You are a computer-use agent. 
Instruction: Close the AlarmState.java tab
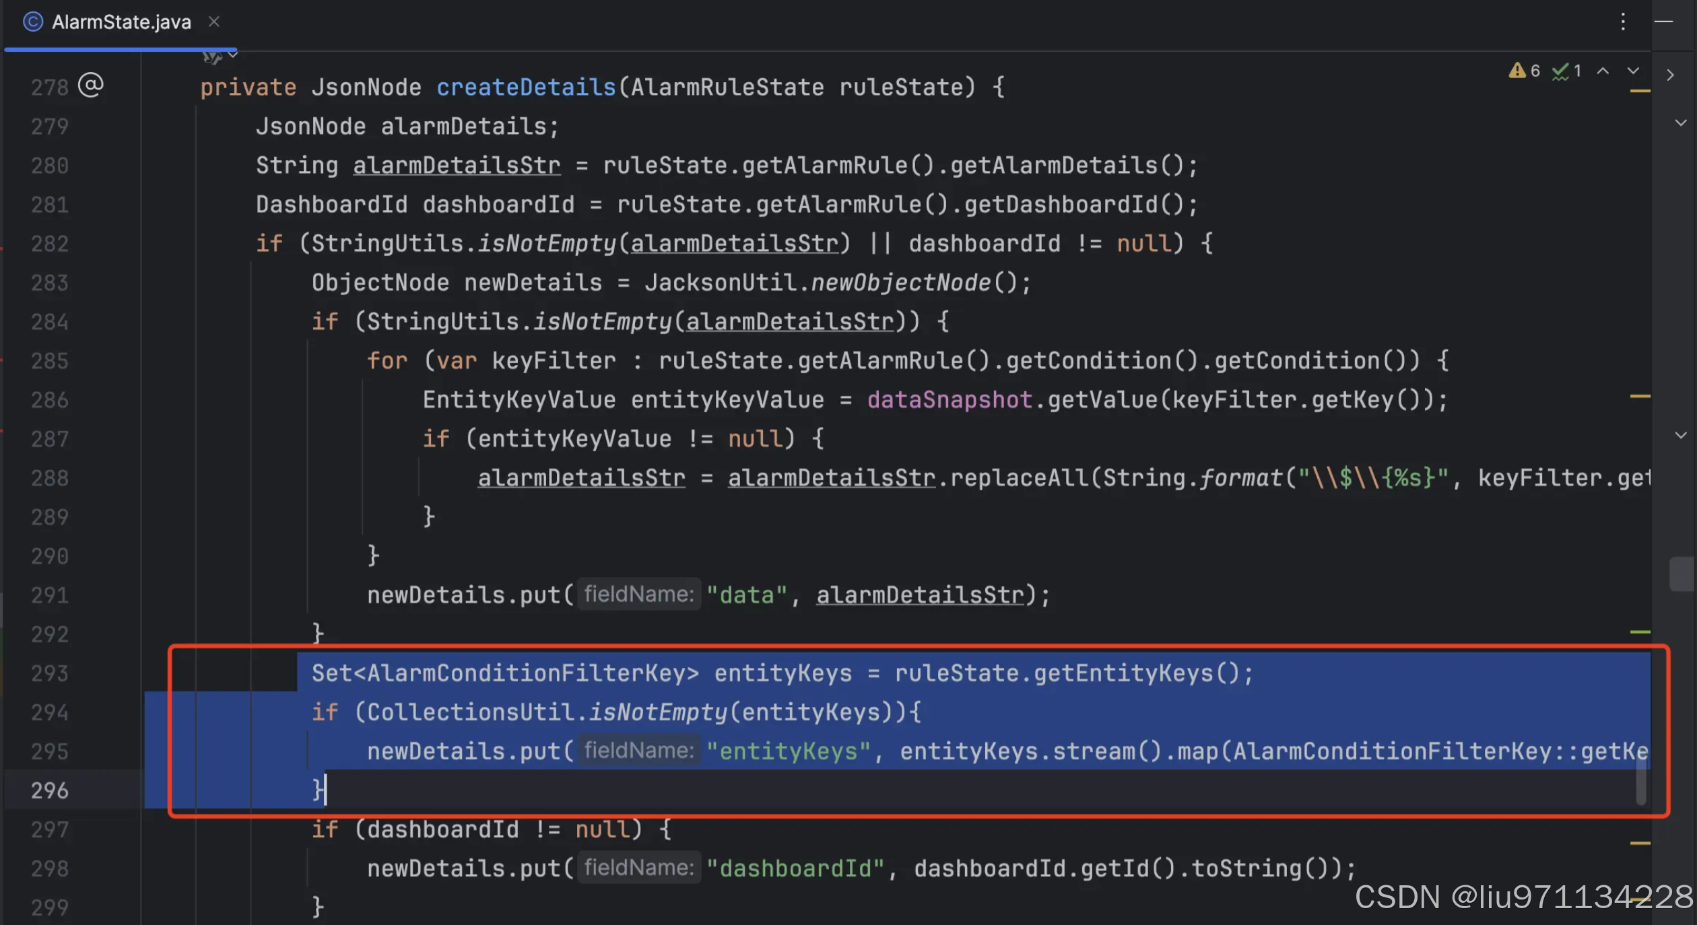pyautogui.click(x=214, y=22)
